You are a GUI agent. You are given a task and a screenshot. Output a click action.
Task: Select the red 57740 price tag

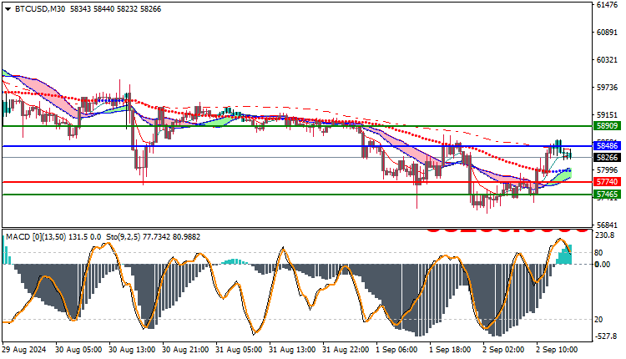(x=608, y=182)
